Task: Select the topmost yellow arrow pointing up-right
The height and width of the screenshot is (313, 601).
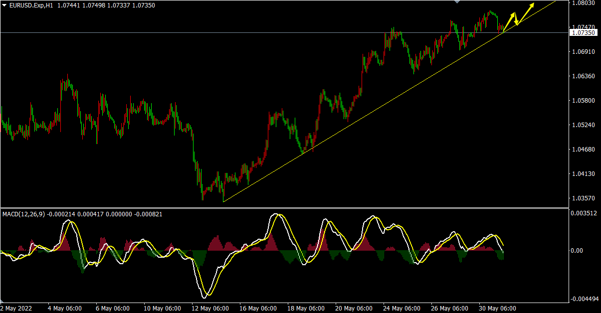Action: [x=526, y=12]
